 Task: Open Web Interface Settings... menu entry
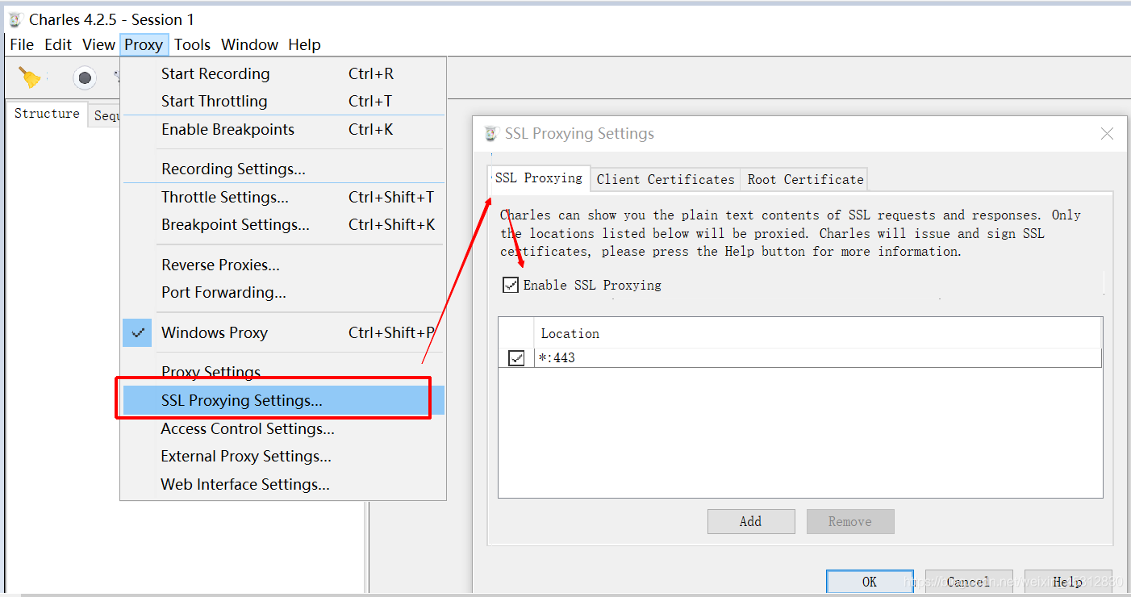click(x=283, y=484)
